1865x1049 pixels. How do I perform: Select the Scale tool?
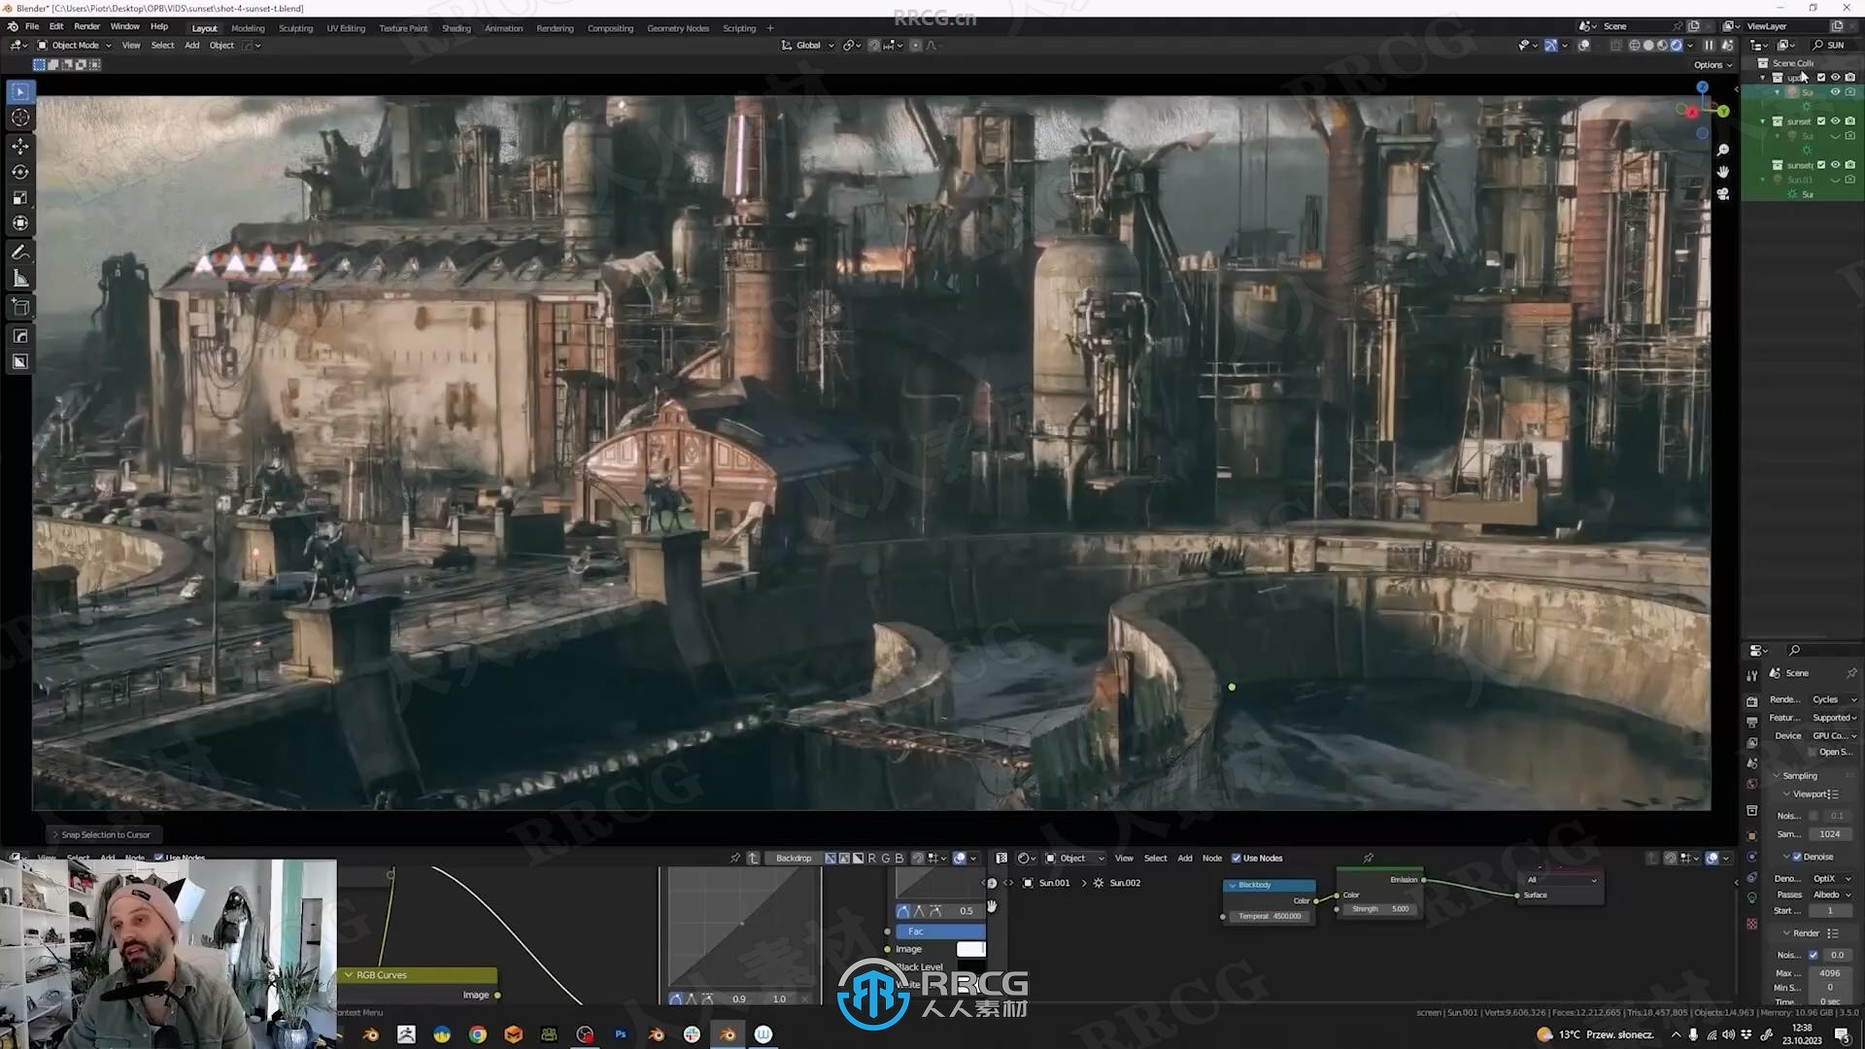(x=19, y=198)
